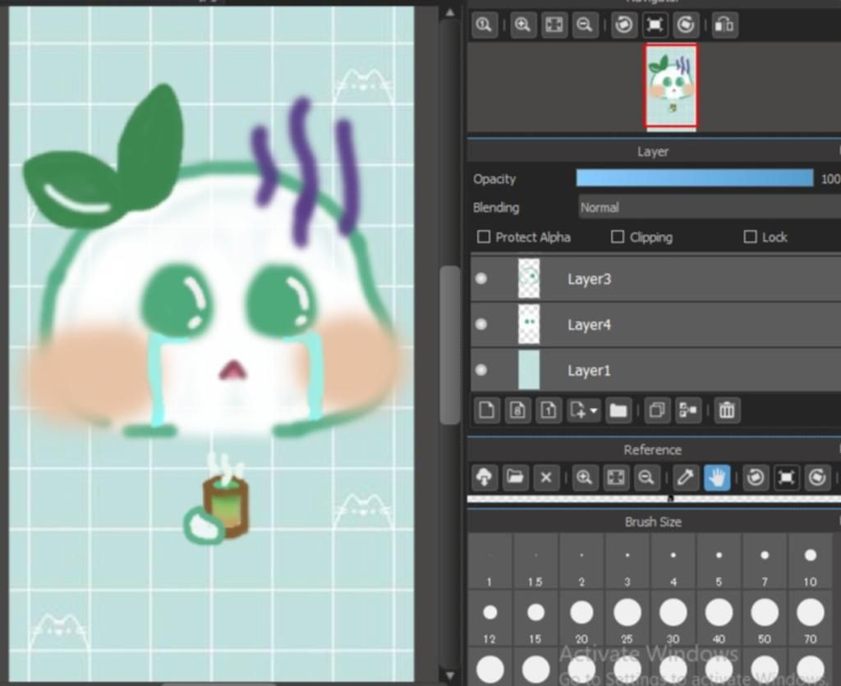Choose brush size 5

(719, 563)
